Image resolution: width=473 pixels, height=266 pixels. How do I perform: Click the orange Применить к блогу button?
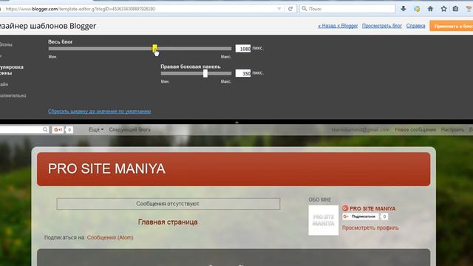pyautogui.click(x=452, y=26)
